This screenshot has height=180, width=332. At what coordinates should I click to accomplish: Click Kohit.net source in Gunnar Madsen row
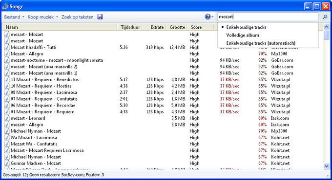point(280,163)
